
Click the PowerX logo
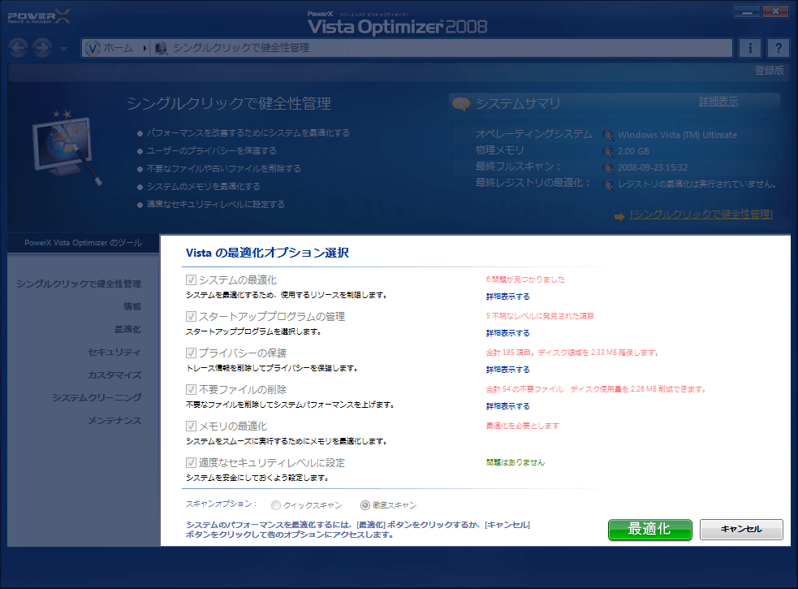pos(39,17)
